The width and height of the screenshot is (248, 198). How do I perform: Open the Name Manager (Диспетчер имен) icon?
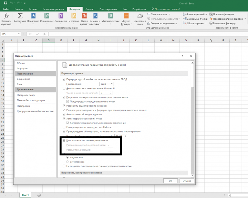point(140,16)
